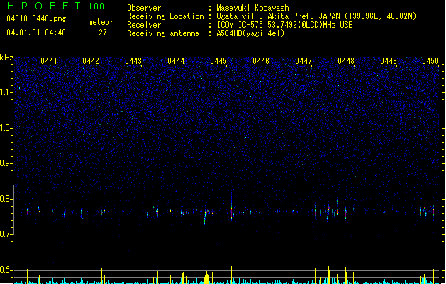The height and width of the screenshot is (284, 446).
Task: Click the 0.6 kHz axis label
Action: coord(6,270)
